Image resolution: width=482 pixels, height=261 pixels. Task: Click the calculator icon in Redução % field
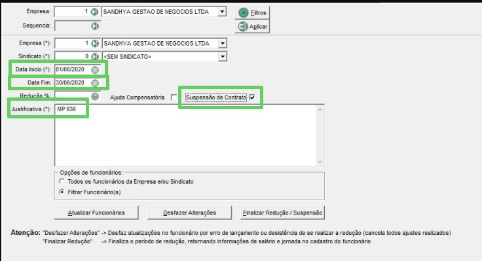coord(95,96)
